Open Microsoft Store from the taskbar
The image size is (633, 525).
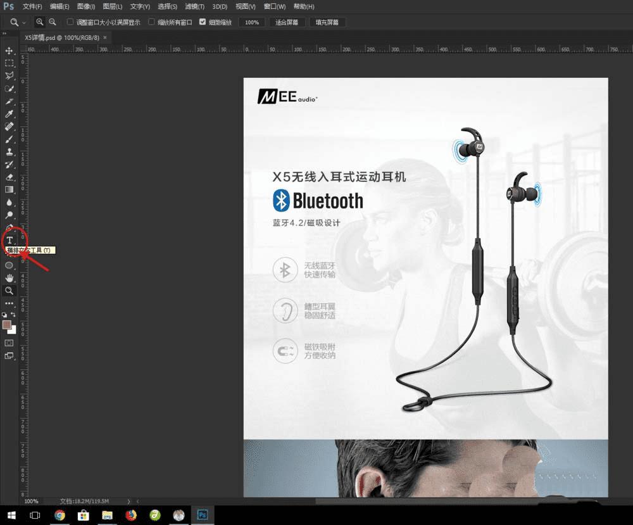click(x=83, y=515)
